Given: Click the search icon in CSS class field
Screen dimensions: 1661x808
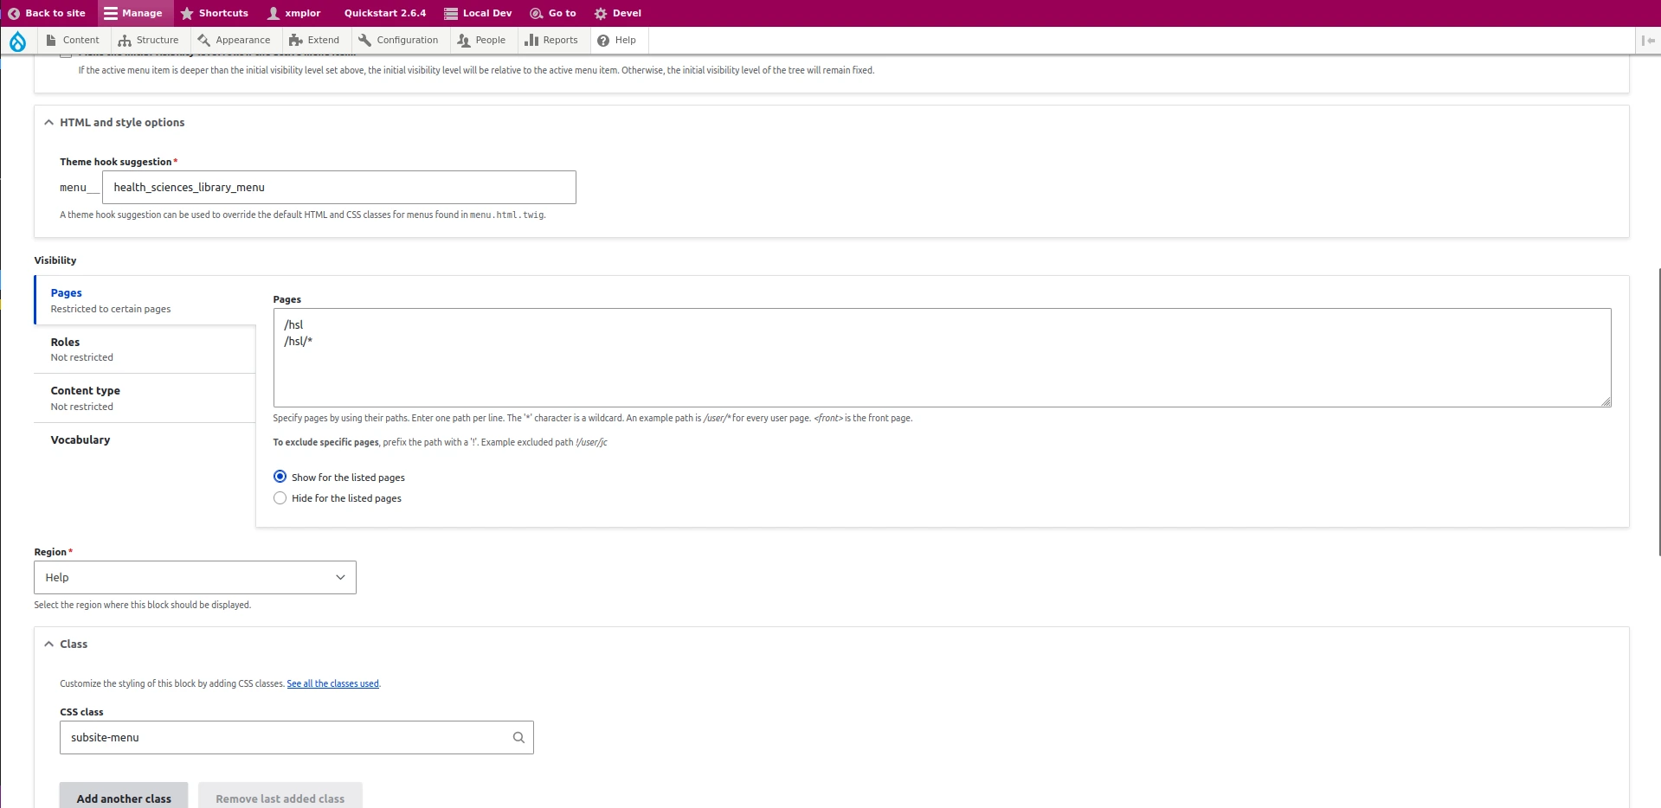Looking at the screenshot, I should click(x=518, y=738).
